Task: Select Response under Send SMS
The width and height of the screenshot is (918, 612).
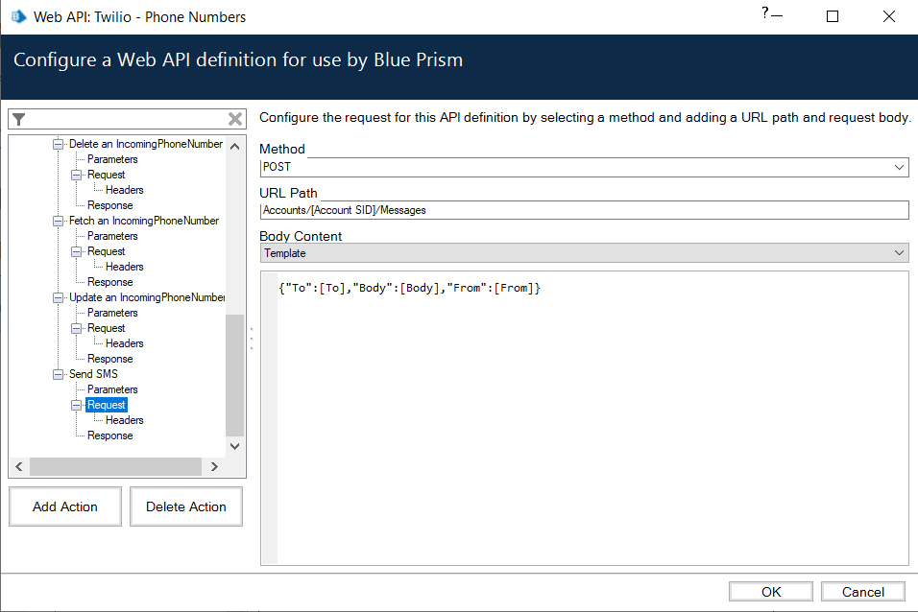Action: coord(110,435)
